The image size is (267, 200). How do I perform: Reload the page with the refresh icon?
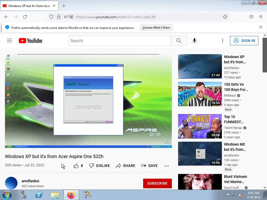pos(25,17)
